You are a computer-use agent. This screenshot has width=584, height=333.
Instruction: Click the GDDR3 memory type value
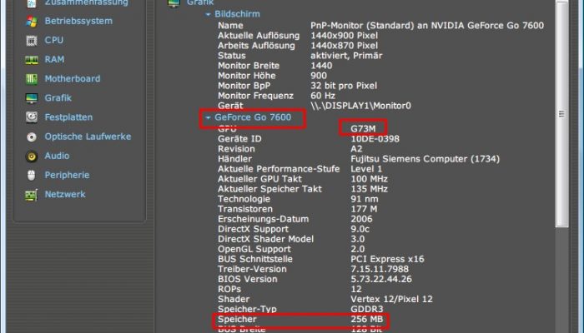click(x=366, y=310)
